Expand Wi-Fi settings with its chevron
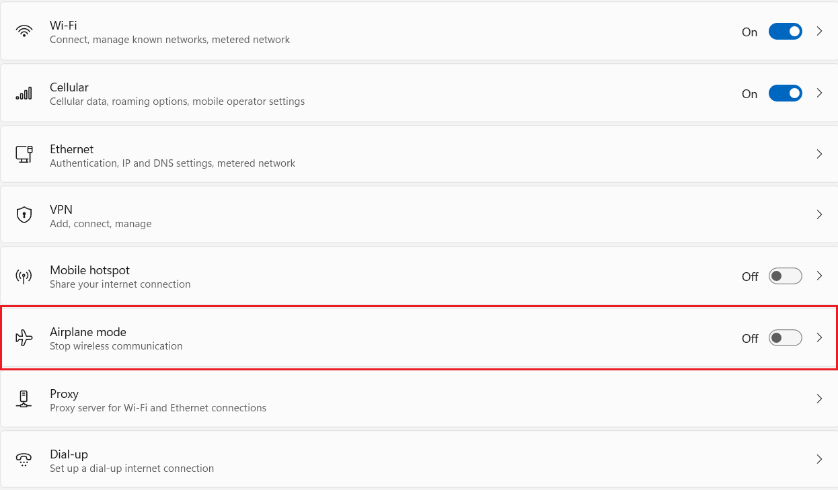 click(x=819, y=31)
